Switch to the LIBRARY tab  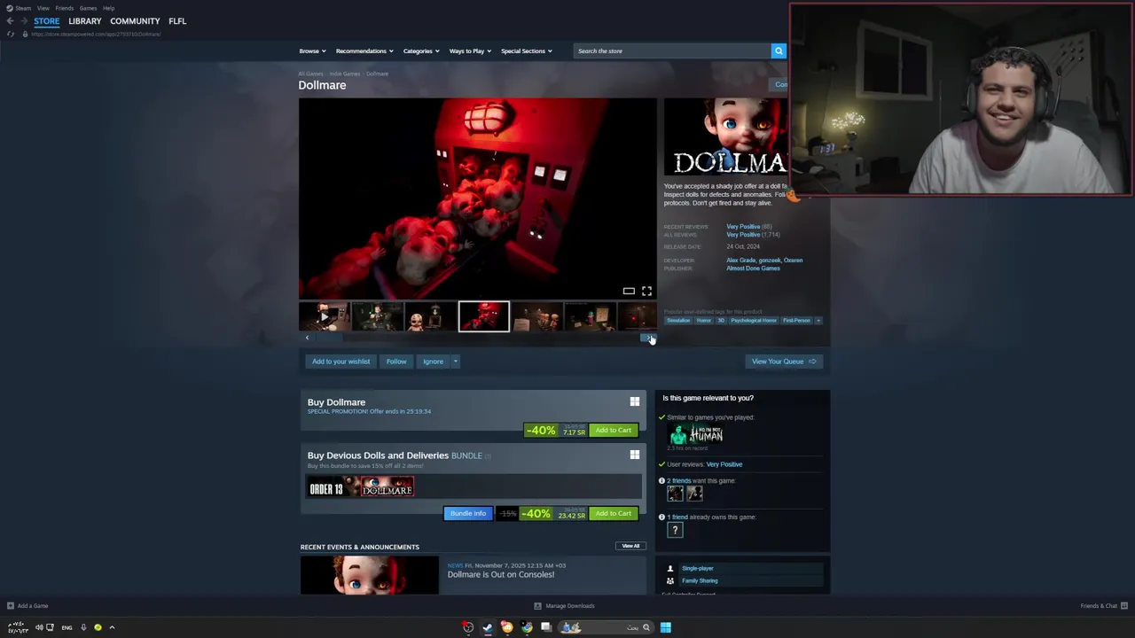tap(85, 21)
